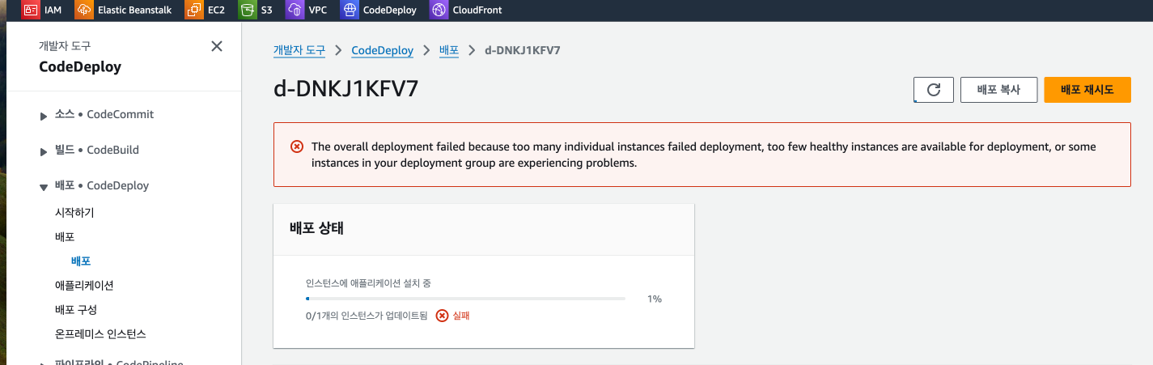The image size is (1153, 365).
Task: Expand the 빌드 CodeBuild section
Action: 44,151
